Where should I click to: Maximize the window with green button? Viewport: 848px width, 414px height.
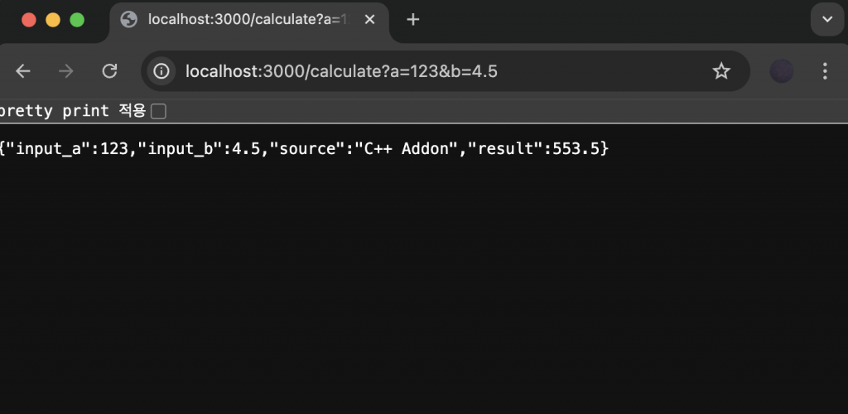(77, 20)
